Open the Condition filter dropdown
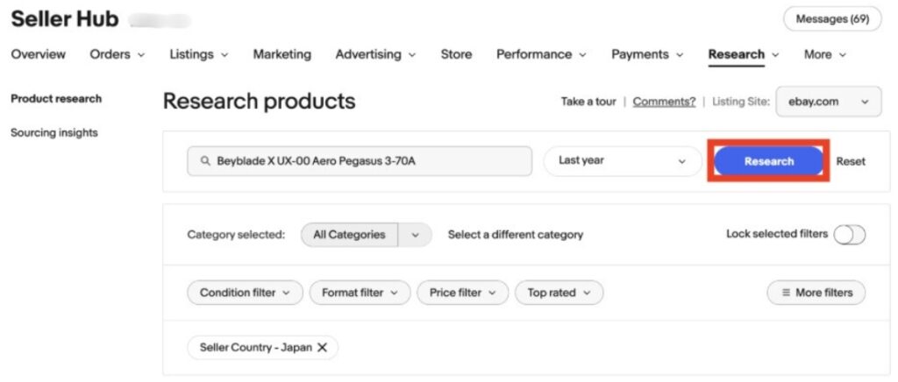 (x=245, y=293)
